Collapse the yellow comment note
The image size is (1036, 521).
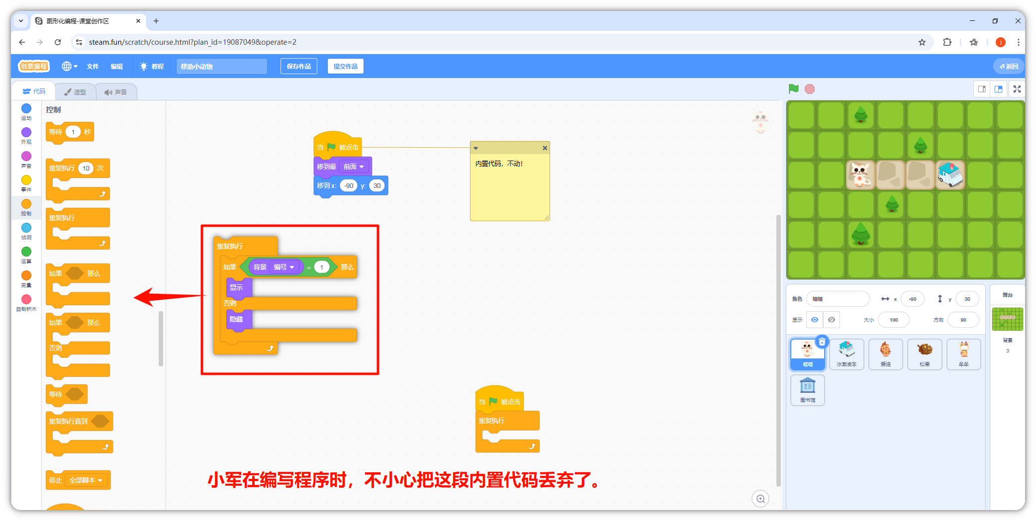click(x=476, y=148)
